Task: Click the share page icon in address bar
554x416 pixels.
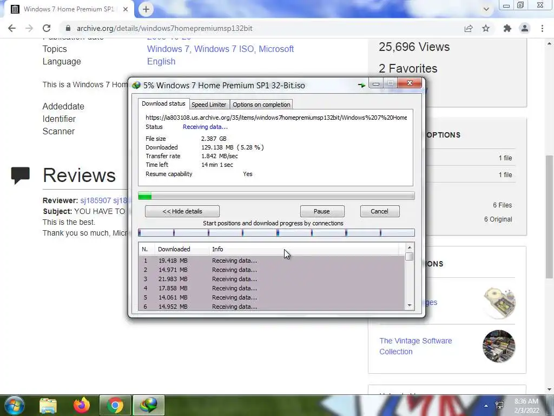Action: click(x=469, y=28)
